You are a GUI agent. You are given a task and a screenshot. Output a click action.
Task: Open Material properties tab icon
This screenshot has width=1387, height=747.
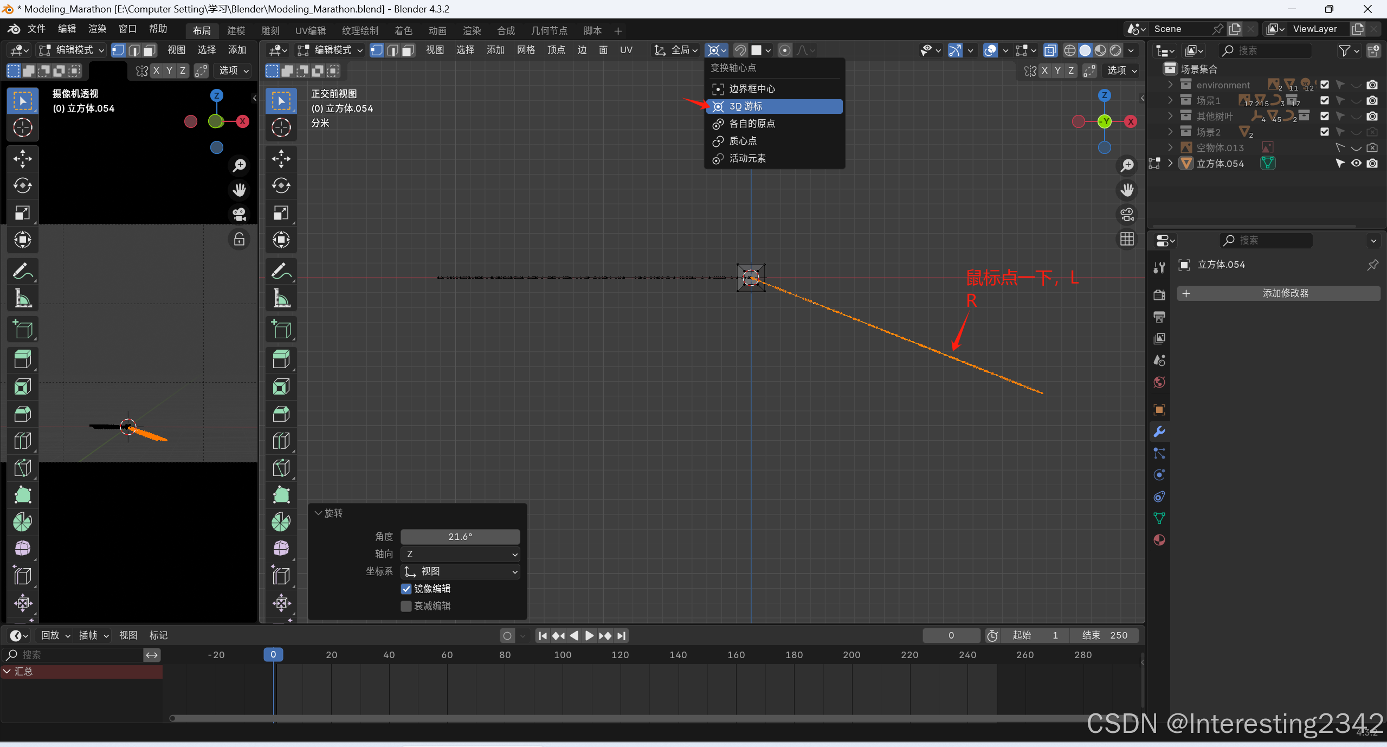pos(1159,540)
